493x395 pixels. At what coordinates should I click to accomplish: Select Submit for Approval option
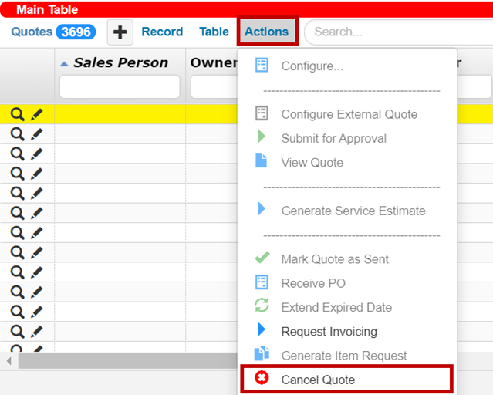333,138
